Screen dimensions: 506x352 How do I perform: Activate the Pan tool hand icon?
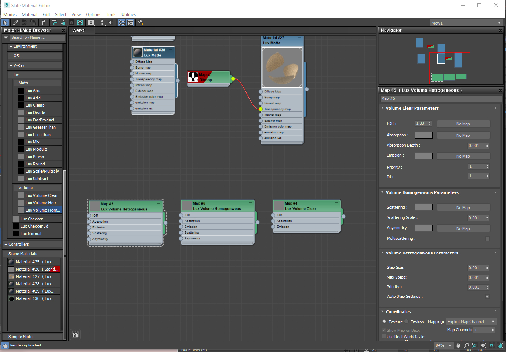click(x=458, y=345)
